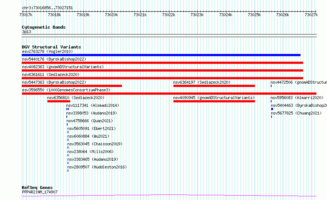The height and width of the screenshot is (200, 327).
Task: Click the magenta PPP4R2 gene track line
Action: (x=169, y=196)
